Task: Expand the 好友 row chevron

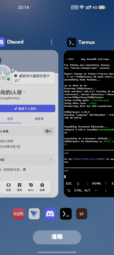Action: (x=51, y=160)
